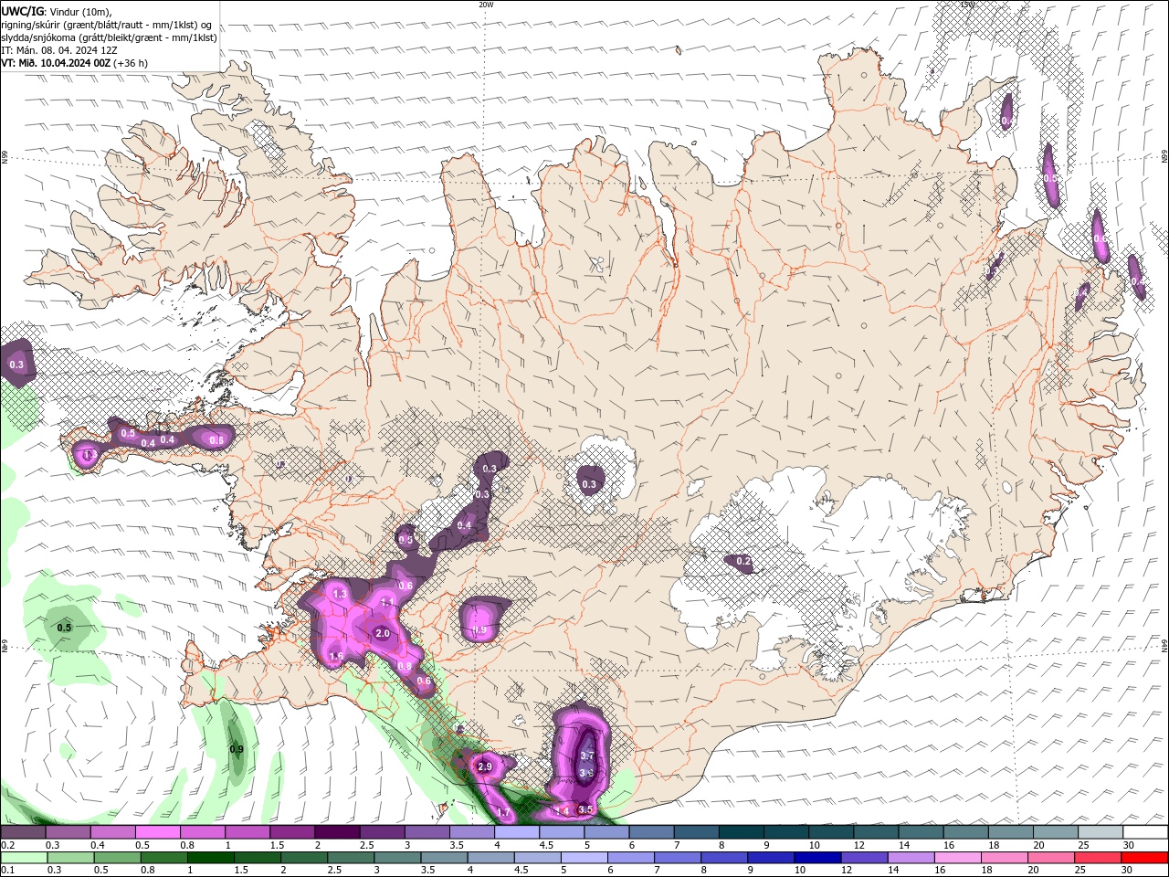Click the '1.1' value on the pink area
The width and height of the screenshot is (1169, 877).
coord(386,603)
